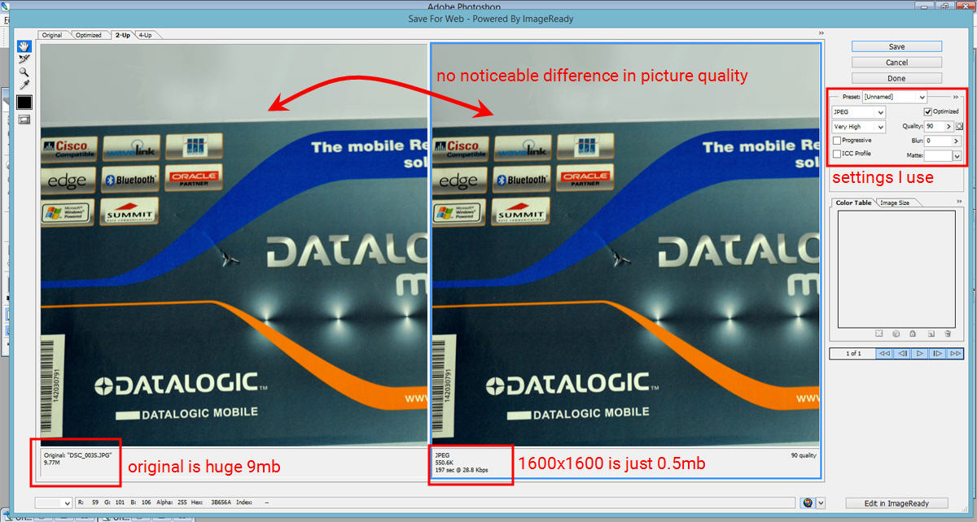Enable the ICC Profile checkbox
This screenshot has height=522, width=977.
[x=837, y=154]
